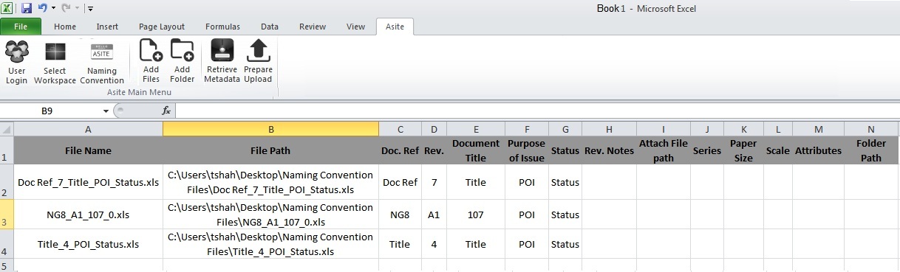Click the insert function fx icon
The image size is (900, 272).
click(x=166, y=111)
